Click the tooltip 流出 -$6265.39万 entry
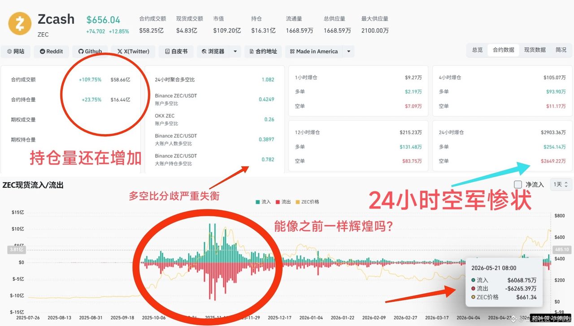 coord(504,288)
